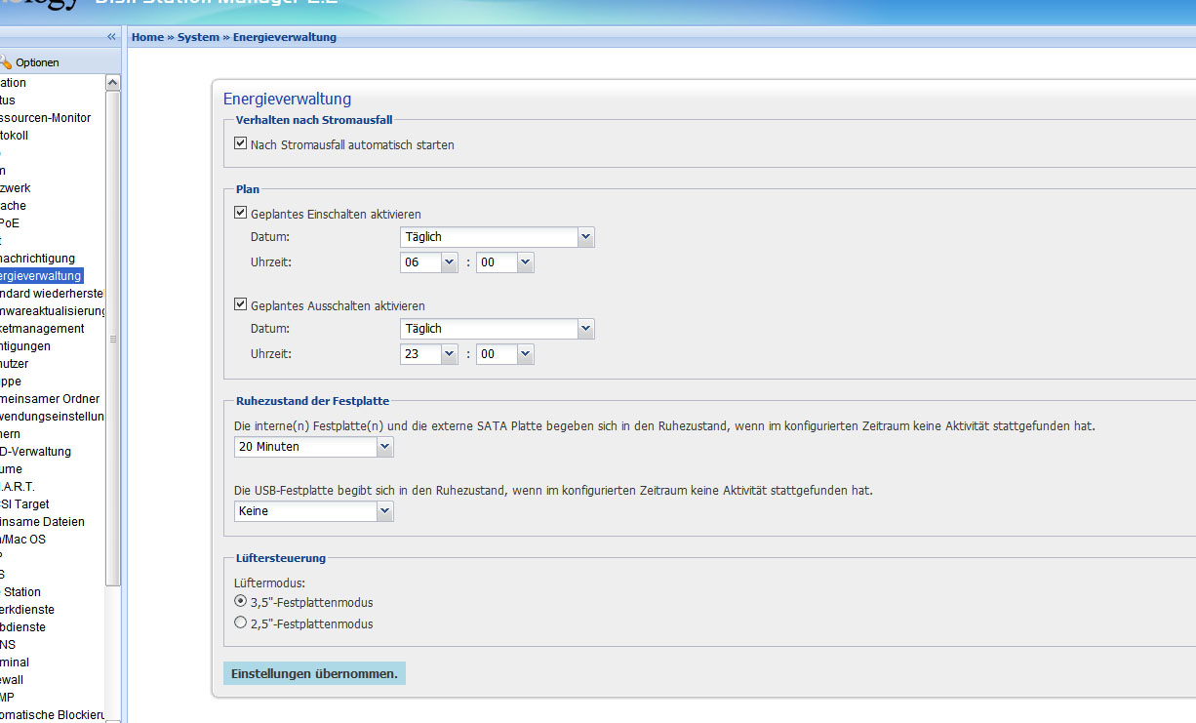Open the S.M.A.R.T. sidebar item
Viewport: 1196px width, 723px height.
click(18, 487)
